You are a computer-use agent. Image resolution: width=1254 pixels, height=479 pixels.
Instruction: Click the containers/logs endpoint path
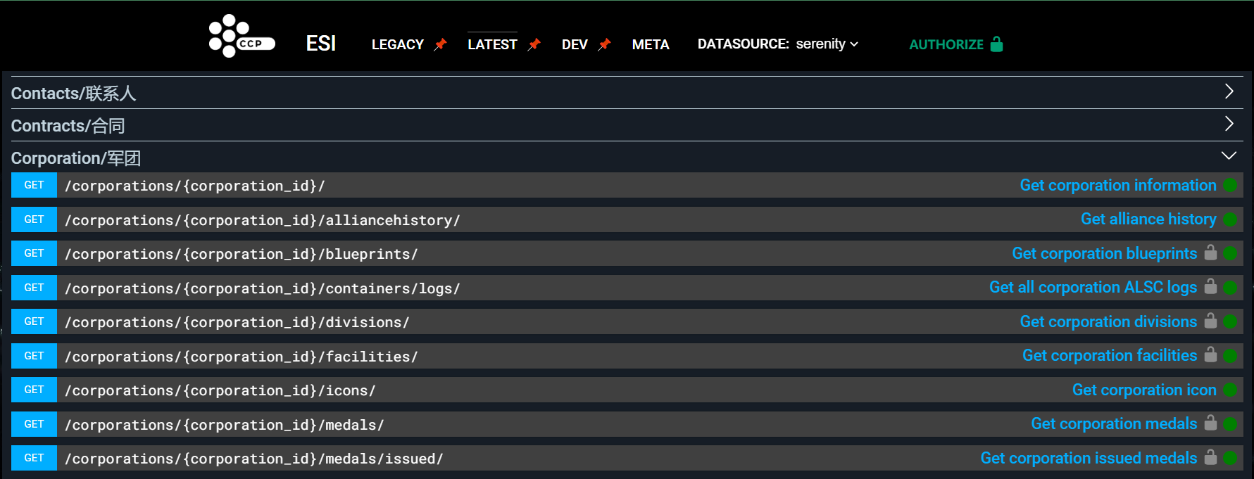pos(263,288)
